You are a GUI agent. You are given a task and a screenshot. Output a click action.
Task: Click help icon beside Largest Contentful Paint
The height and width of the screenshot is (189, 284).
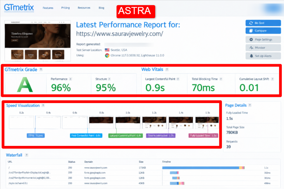[178, 79]
